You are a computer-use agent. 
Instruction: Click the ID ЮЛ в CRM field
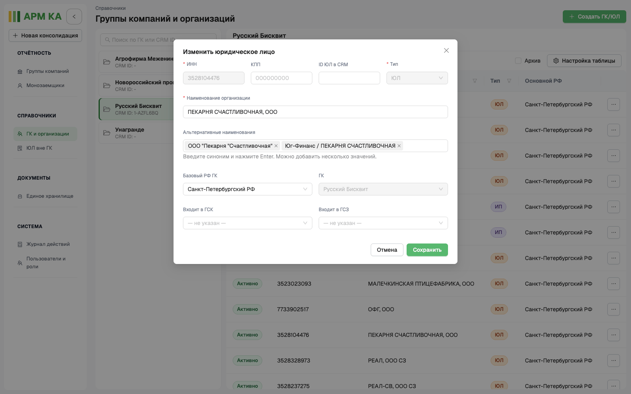click(349, 78)
